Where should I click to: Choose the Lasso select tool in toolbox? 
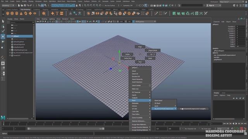pyautogui.click(x=3, y=26)
